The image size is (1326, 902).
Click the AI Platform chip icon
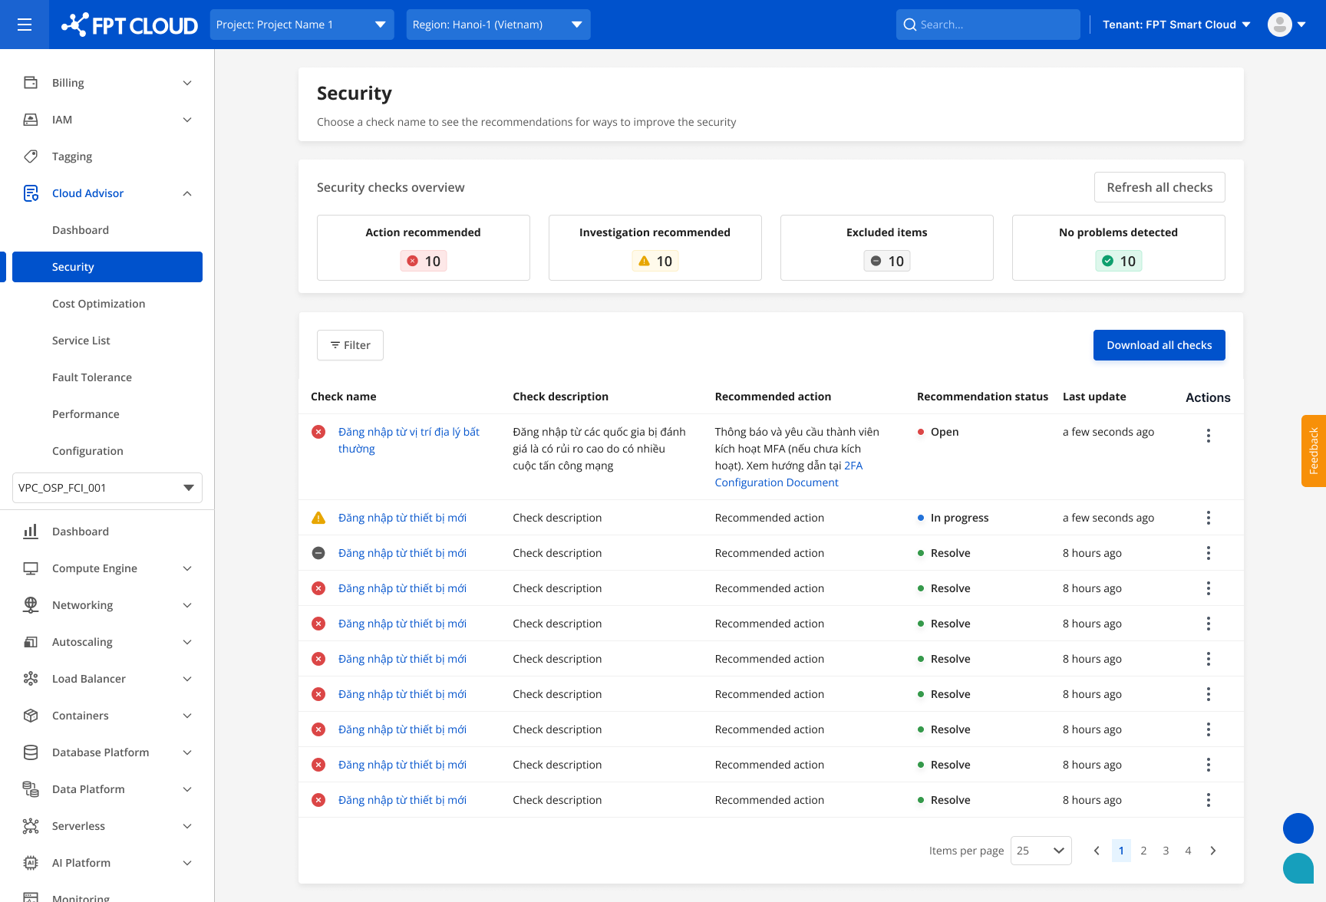31,863
